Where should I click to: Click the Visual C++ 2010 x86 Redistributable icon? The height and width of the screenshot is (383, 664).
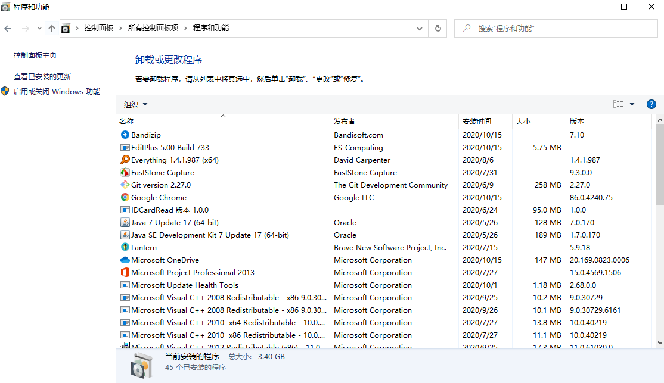coord(125,335)
